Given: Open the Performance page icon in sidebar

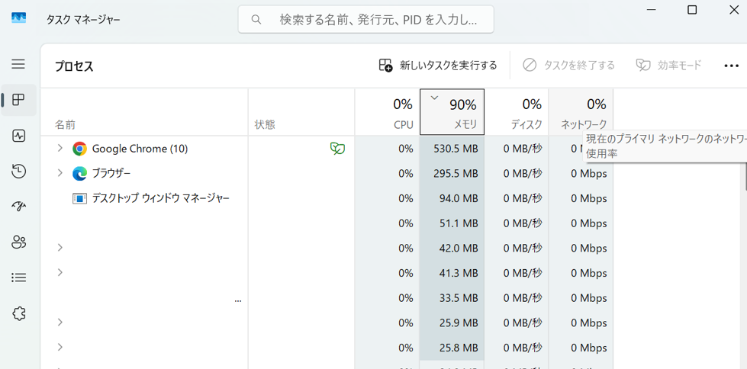Looking at the screenshot, I should point(19,136).
